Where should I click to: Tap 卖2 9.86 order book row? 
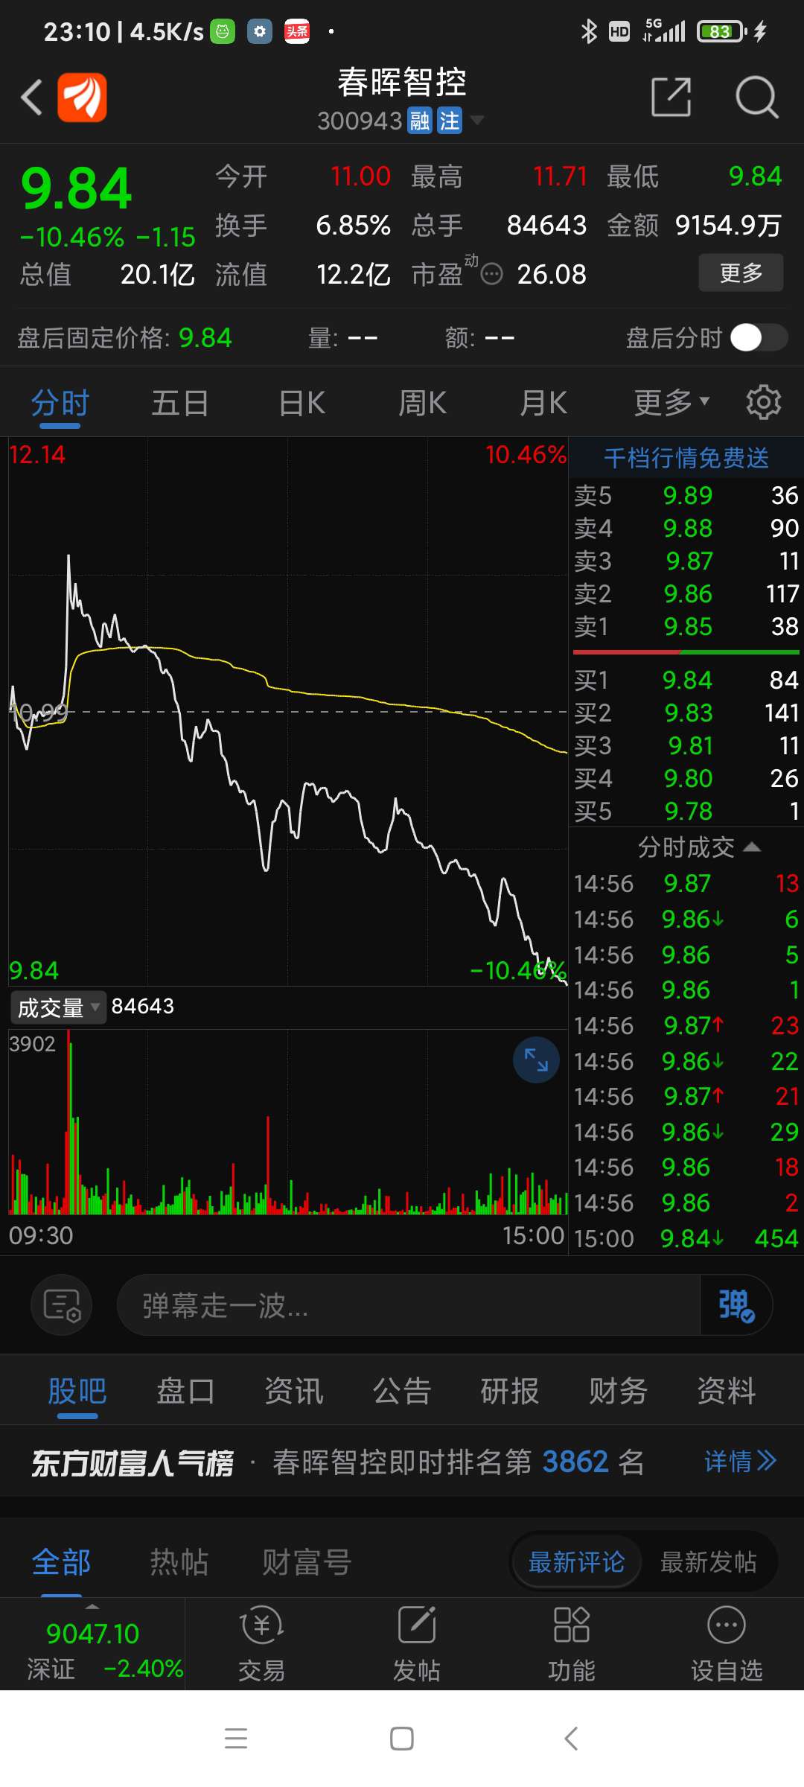click(686, 594)
